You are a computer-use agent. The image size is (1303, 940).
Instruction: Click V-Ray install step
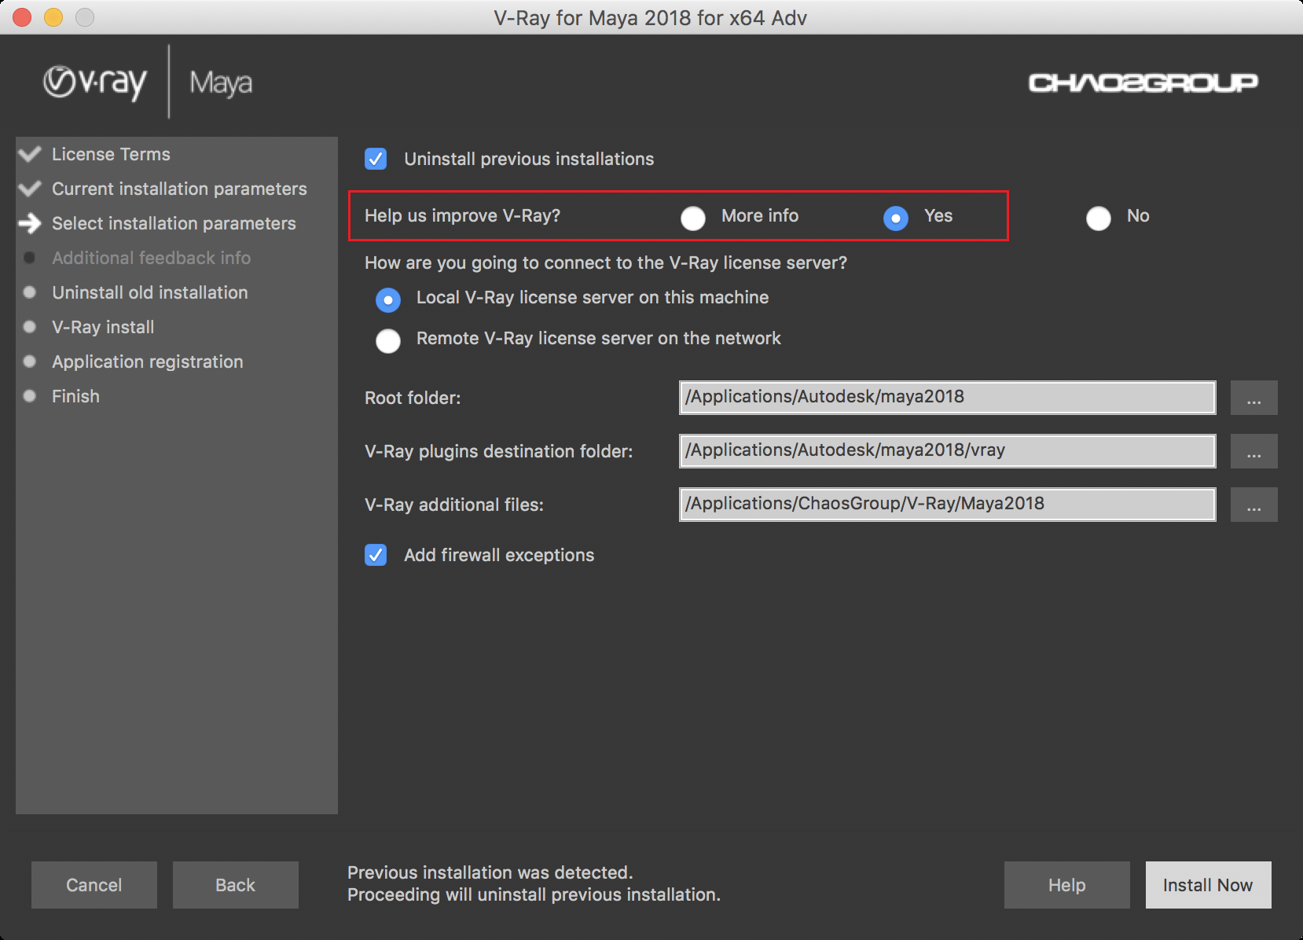[x=103, y=327]
